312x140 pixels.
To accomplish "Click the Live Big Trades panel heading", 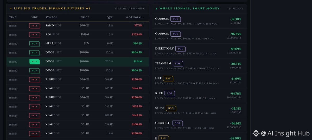I will click(x=52, y=9).
